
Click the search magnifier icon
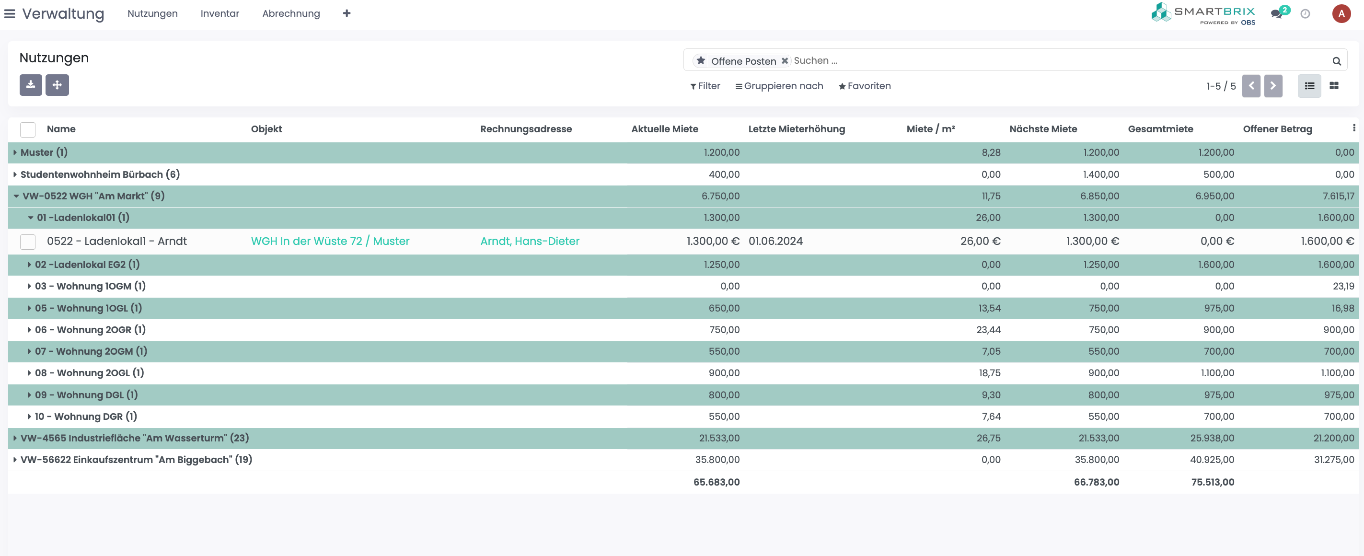(1337, 61)
